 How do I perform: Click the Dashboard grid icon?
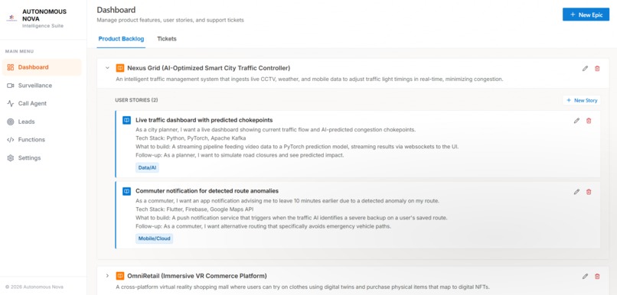(x=11, y=67)
